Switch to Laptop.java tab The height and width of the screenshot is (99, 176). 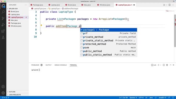tap(54, 5)
